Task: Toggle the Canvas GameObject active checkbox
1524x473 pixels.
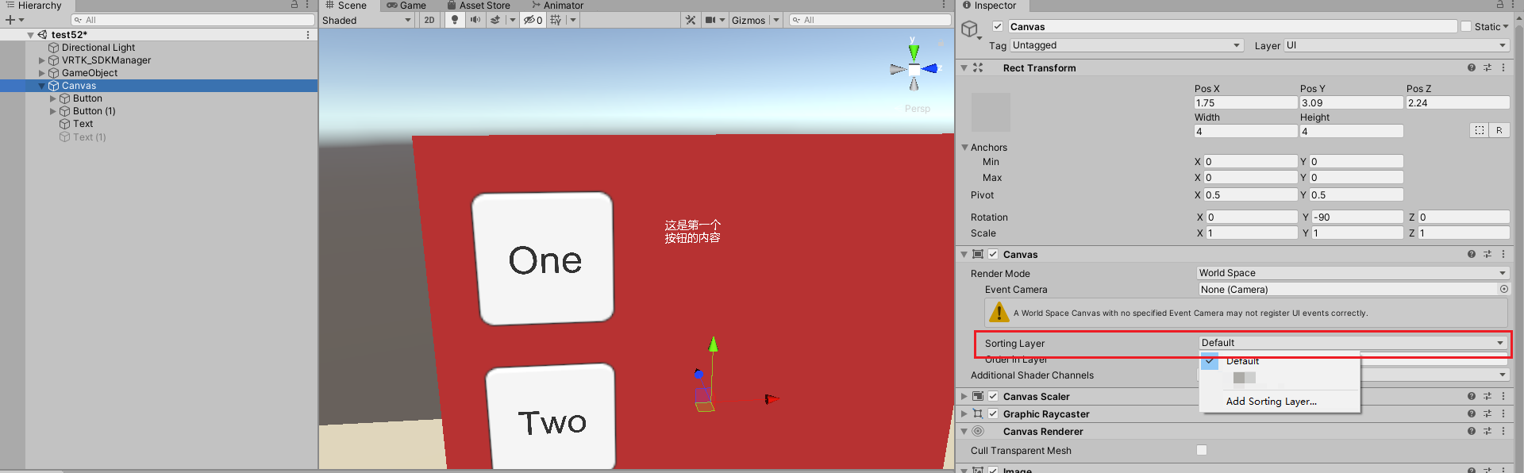Action: coord(998,26)
